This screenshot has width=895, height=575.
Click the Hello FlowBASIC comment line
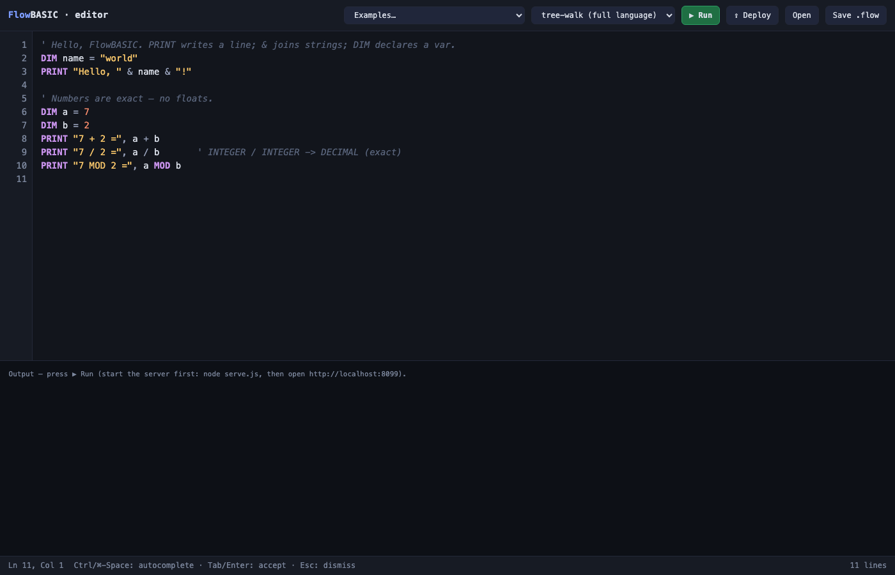(x=248, y=45)
